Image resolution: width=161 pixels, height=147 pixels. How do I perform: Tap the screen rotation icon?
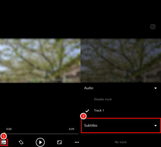pos(21,142)
